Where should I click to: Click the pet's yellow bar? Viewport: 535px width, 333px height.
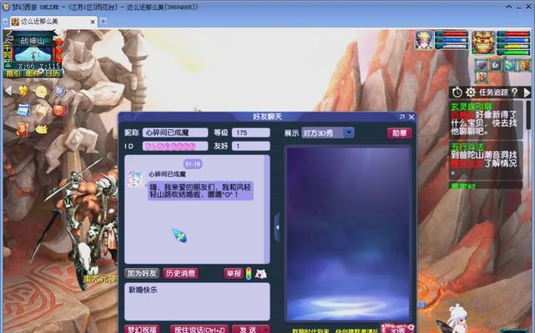[512, 46]
